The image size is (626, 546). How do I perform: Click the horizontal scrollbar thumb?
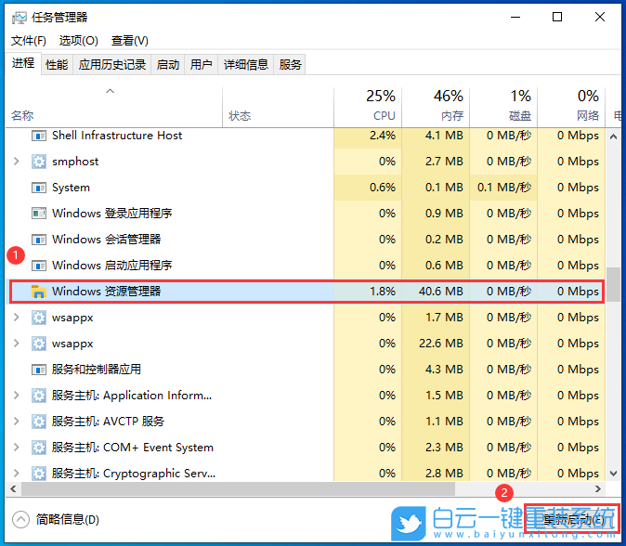pyautogui.click(x=238, y=489)
